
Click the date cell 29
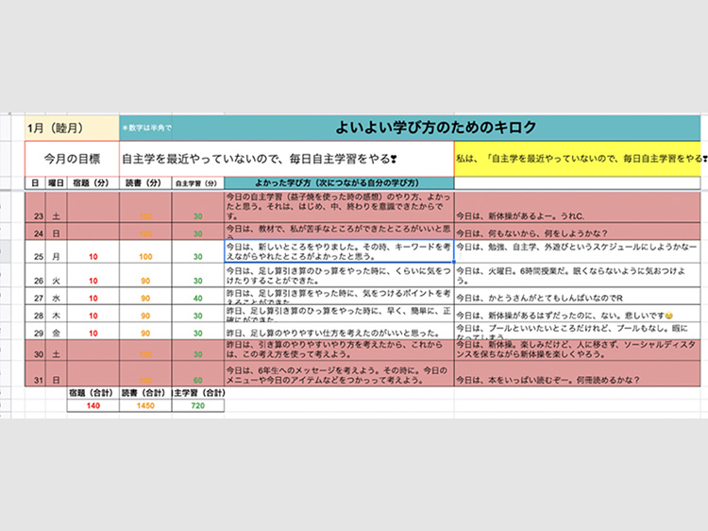[x=35, y=332]
